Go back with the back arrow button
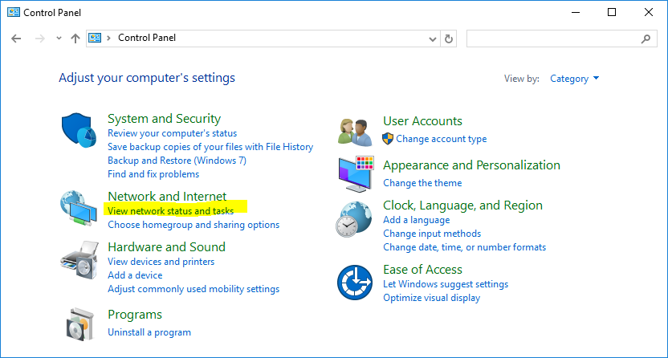 [16, 39]
